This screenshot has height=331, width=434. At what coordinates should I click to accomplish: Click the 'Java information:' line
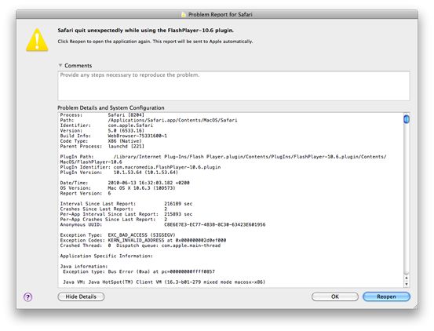[x=84, y=267]
